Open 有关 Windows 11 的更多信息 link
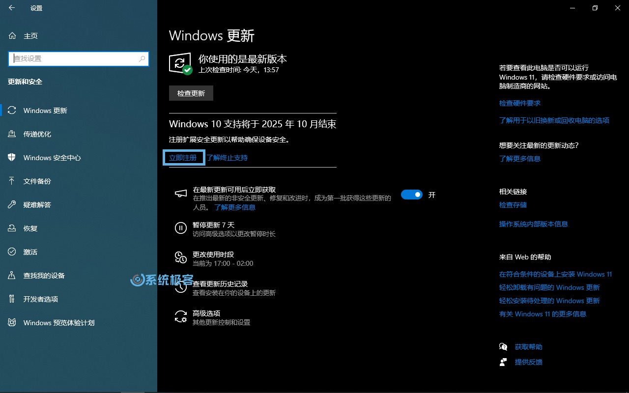The width and height of the screenshot is (629, 393). pos(543,314)
